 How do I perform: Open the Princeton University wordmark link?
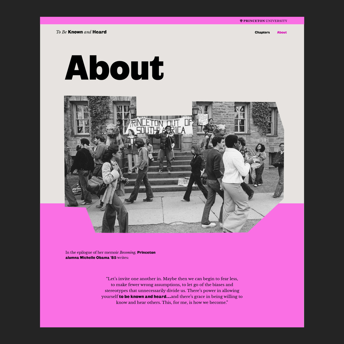coord(265,21)
